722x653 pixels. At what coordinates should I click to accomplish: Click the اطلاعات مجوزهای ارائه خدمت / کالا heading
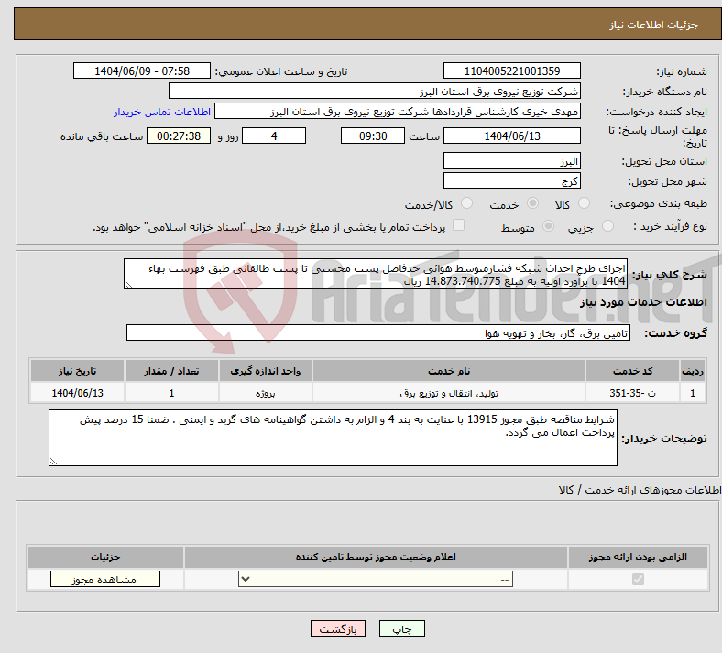640,490
